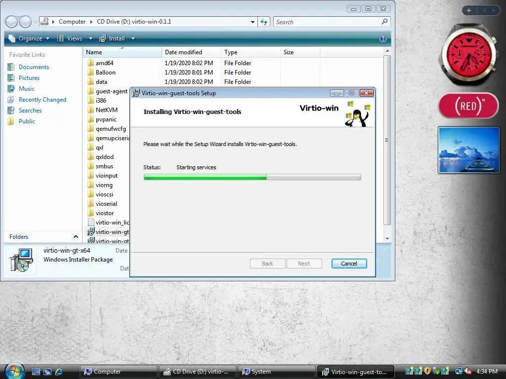Image resolution: width=506 pixels, height=379 pixels.
Task: Sort by Date modified column header
Action: tap(191, 52)
